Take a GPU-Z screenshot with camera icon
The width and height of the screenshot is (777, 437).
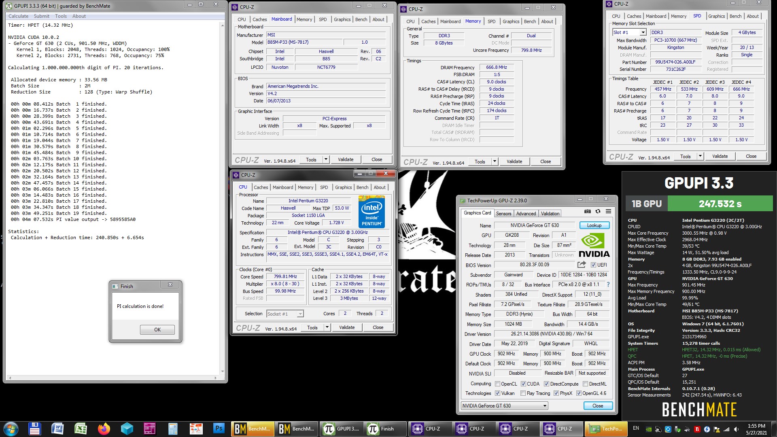[587, 211]
